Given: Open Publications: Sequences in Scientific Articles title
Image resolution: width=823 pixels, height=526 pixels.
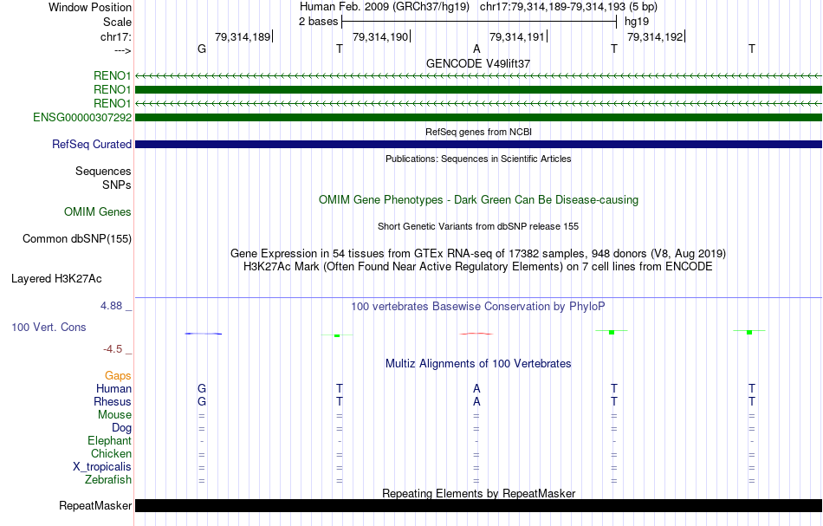Looking at the screenshot, I should 478,159.
